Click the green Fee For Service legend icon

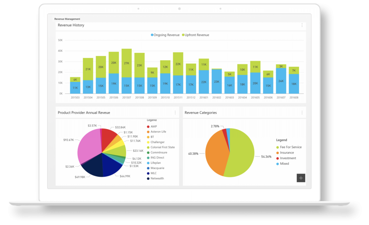[277, 147]
